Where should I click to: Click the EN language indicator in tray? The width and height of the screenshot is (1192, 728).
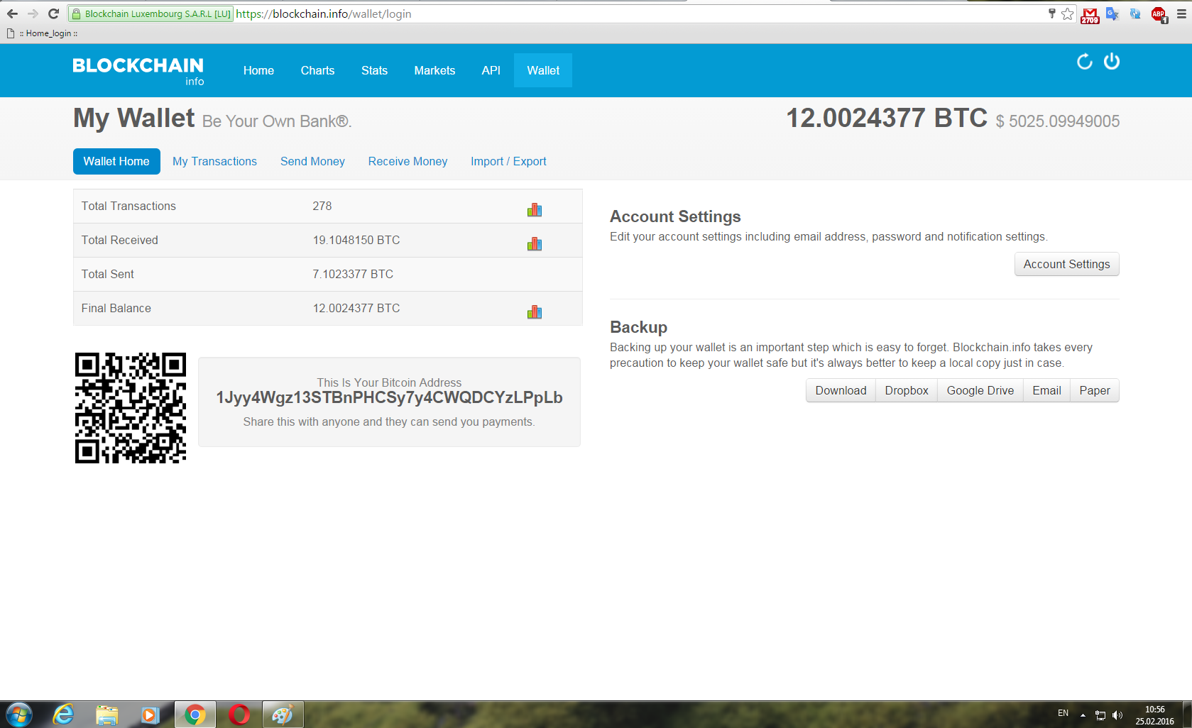pos(1063,713)
